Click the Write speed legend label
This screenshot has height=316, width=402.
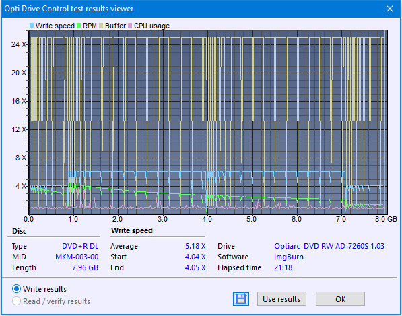click(55, 26)
